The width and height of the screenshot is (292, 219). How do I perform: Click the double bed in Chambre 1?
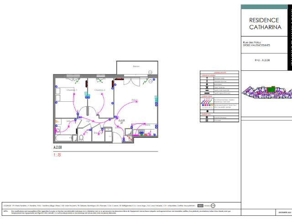coord(65,94)
